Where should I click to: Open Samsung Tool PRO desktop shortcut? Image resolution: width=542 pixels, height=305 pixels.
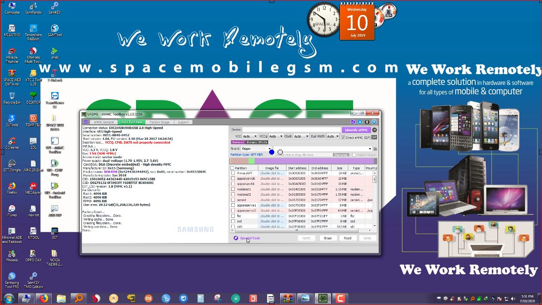12,280
